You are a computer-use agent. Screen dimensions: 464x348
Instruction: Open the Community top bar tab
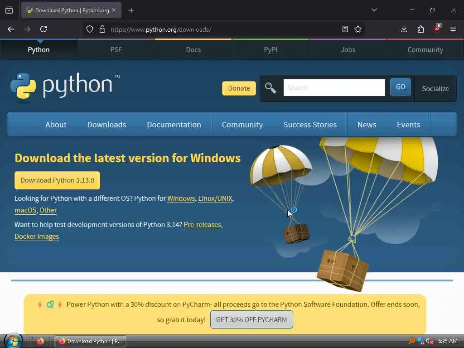(425, 50)
